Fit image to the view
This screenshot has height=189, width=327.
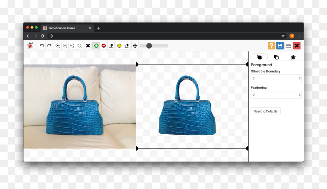(x=79, y=46)
